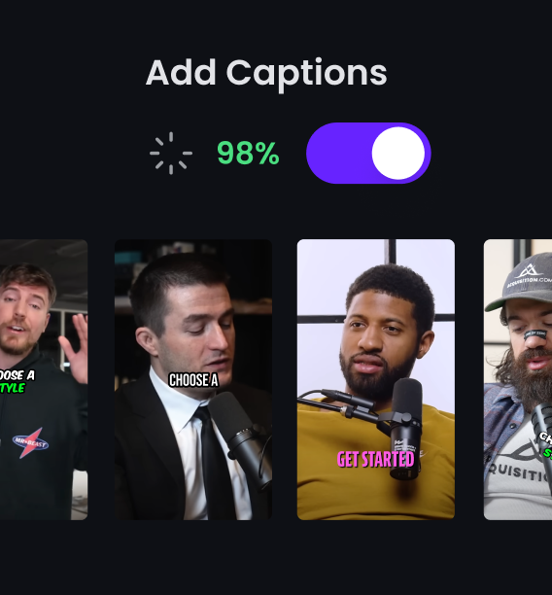Click the black tie in the suit thumbnail
The height and width of the screenshot is (595, 552).
pyautogui.click(x=214, y=461)
